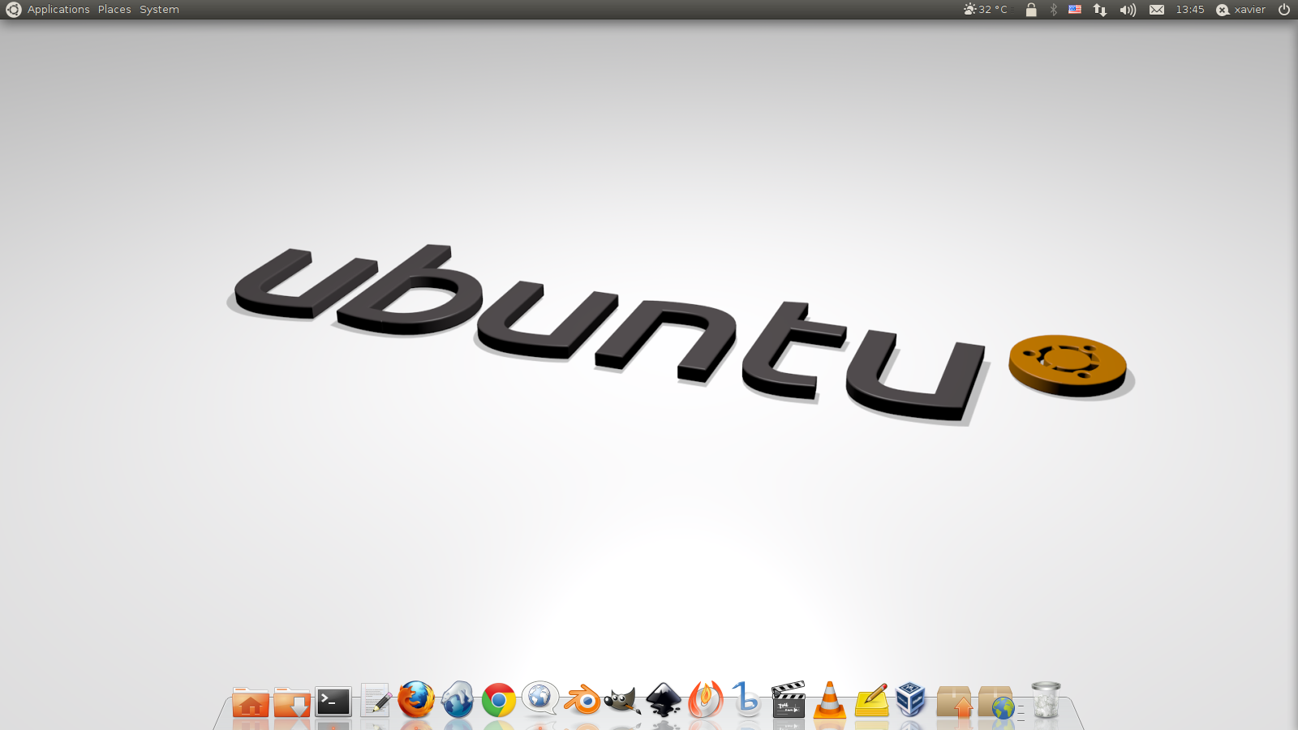The width and height of the screenshot is (1298, 730).
Task: Open the Bluetooth indicator
Action: [1054, 10]
